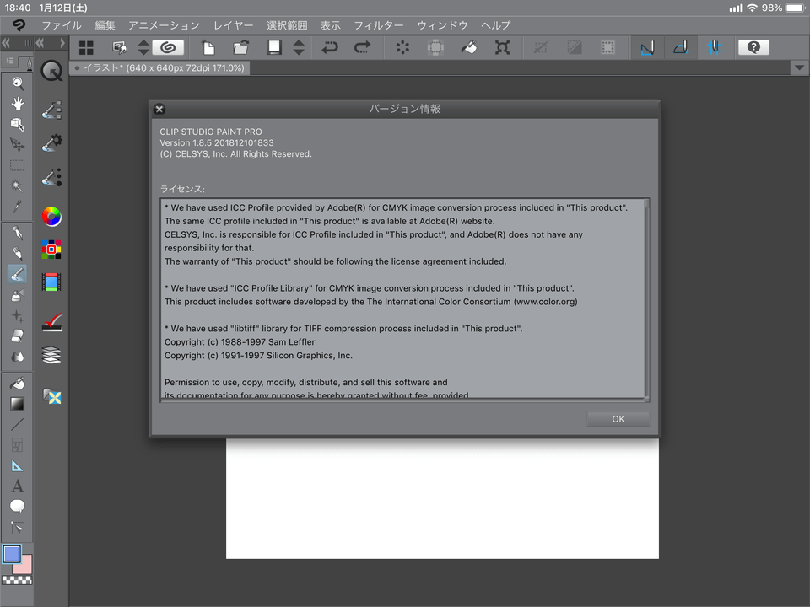Expand the up/down arrows beside Save icon
The width and height of the screenshot is (810, 607).
point(299,47)
